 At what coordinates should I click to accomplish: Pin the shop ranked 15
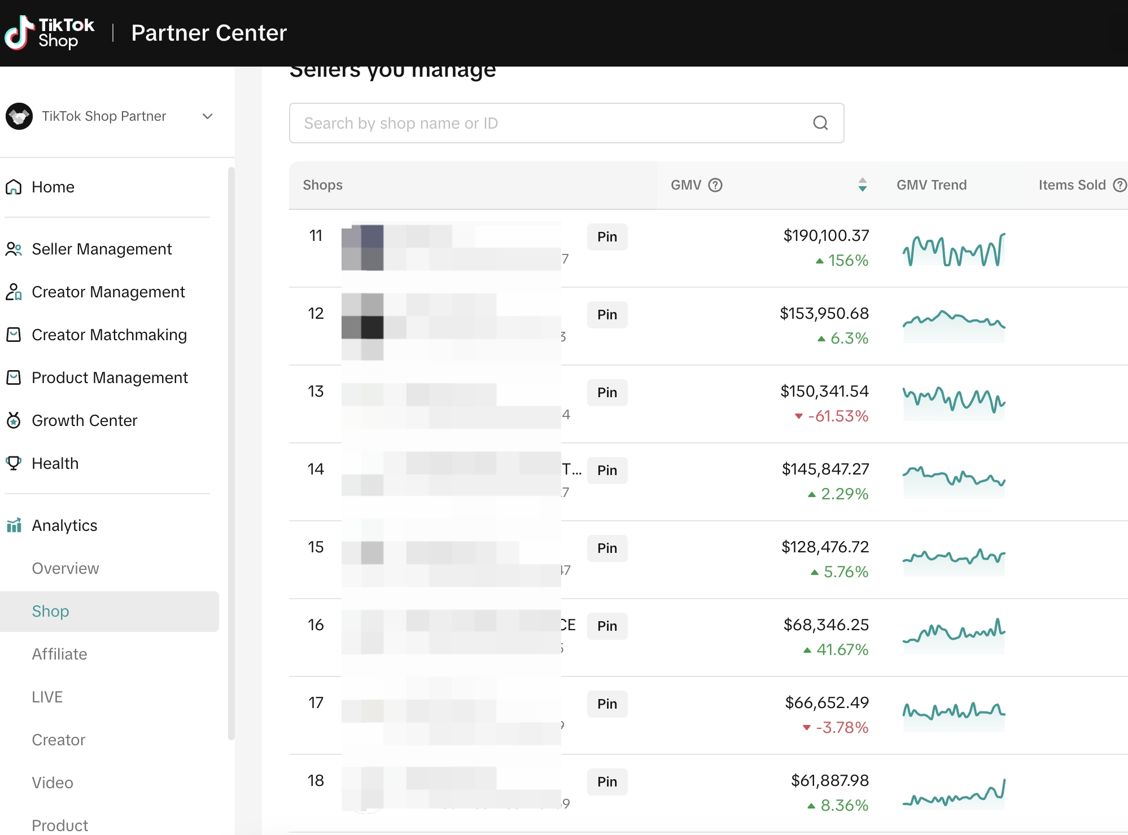click(607, 548)
